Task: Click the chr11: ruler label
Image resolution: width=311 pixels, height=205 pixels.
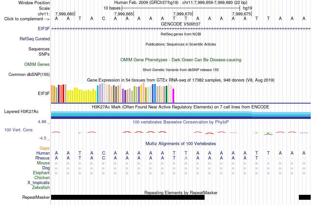Action: 44,14
